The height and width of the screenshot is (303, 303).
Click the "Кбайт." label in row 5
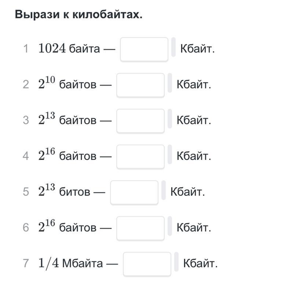(187, 192)
